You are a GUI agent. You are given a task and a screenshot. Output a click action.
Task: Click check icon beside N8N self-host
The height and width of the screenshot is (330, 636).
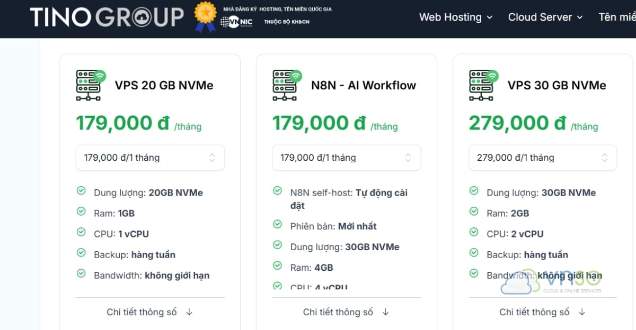pos(277,190)
